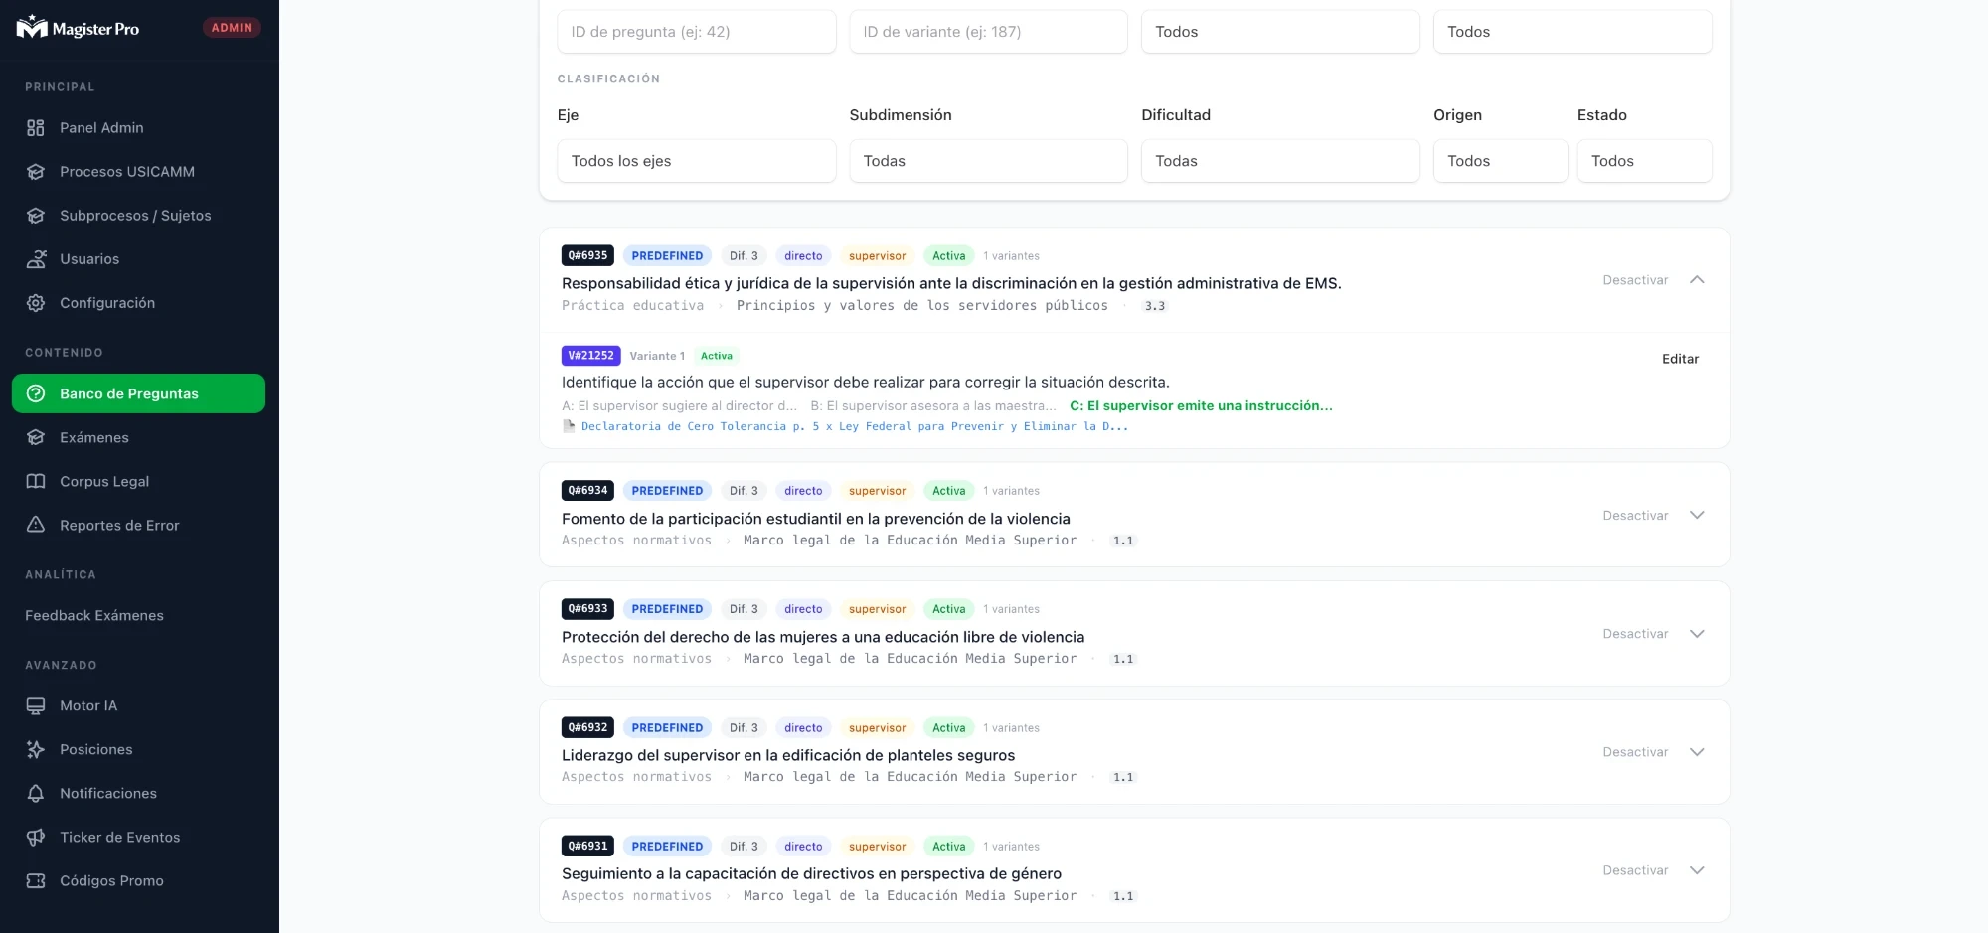
Task: Select the Corpus Legal menu item
Action: 138,481
